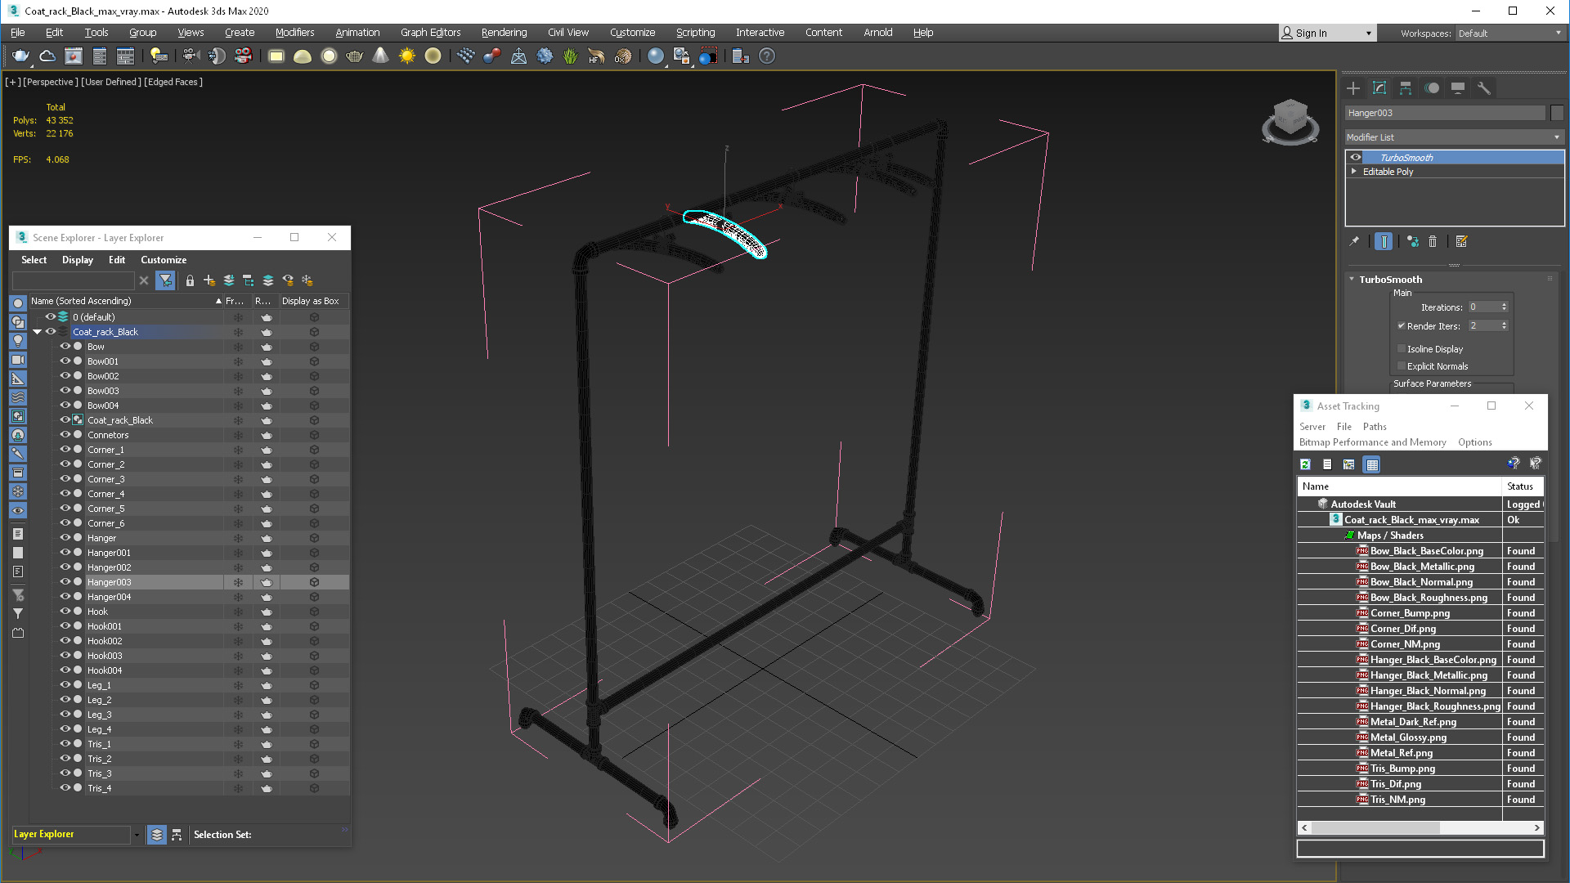Click Pin Stack pushpin icon
Image resolution: width=1570 pixels, height=883 pixels.
[x=1354, y=241]
